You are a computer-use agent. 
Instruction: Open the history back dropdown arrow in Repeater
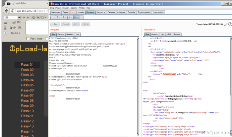(x=78, y=24)
